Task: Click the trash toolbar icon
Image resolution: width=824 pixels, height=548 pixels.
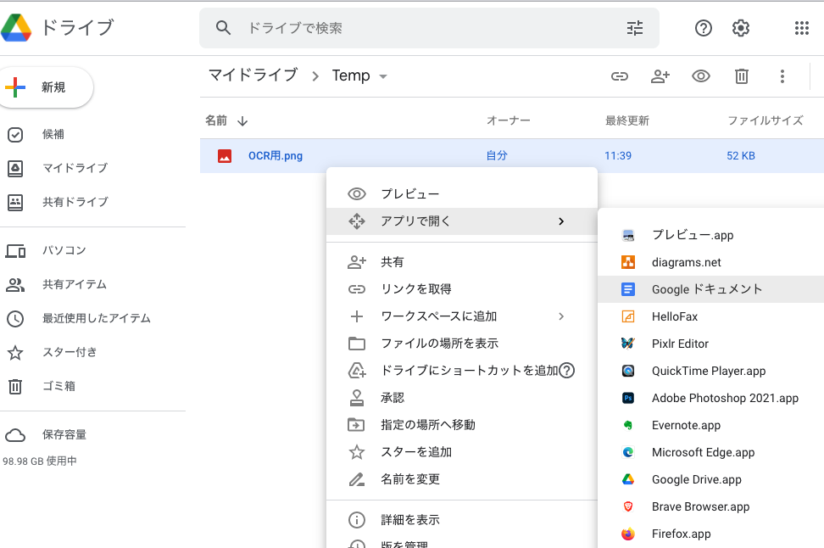Action: (742, 76)
